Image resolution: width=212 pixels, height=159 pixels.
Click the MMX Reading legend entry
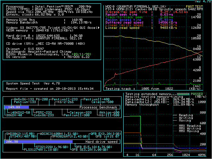[187, 126]
